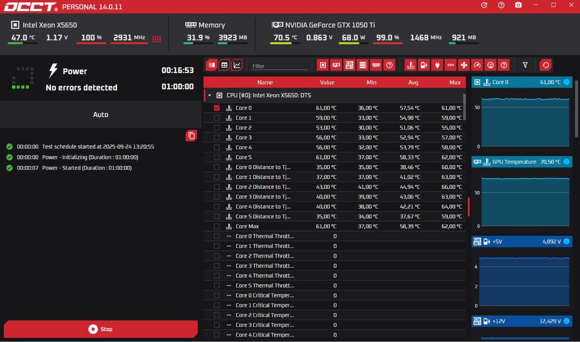Click the GPU temperature 70.5 °C indicator

(285, 38)
